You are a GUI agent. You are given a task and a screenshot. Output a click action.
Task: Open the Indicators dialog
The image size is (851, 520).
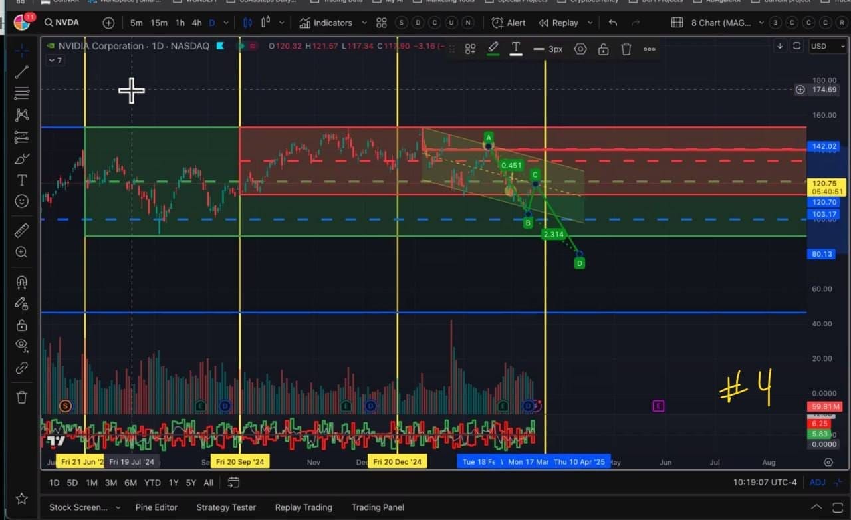pyautogui.click(x=326, y=23)
